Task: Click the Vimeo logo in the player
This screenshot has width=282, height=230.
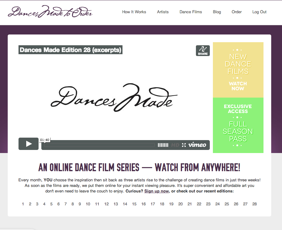Action: [197, 145]
